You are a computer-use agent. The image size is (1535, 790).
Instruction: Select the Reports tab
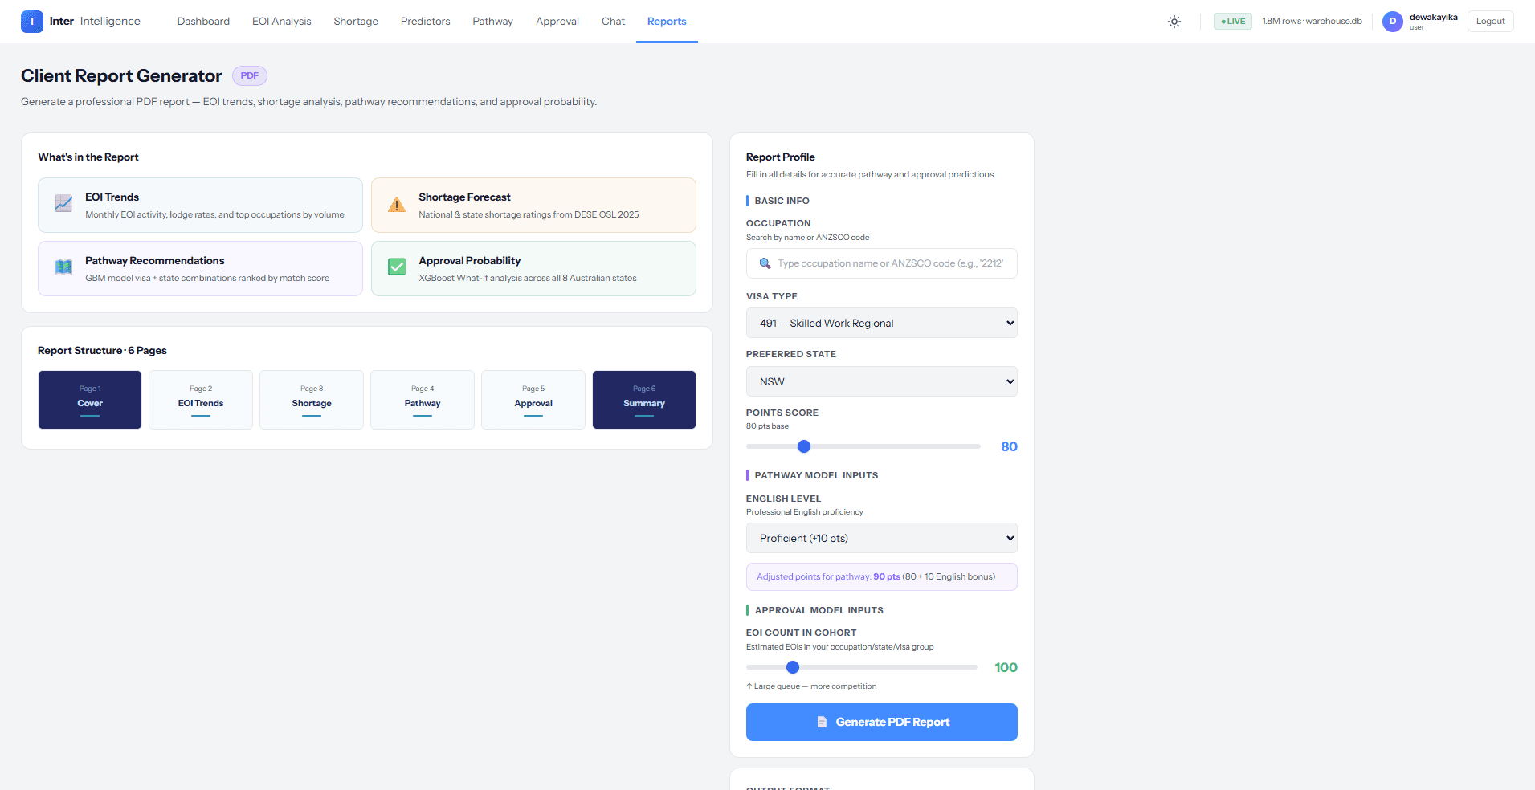(667, 22)
